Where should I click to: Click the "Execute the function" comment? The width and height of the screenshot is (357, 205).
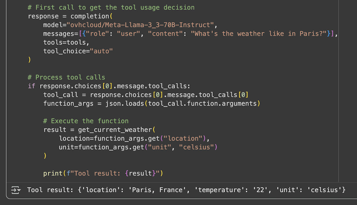tap(86, 121)
